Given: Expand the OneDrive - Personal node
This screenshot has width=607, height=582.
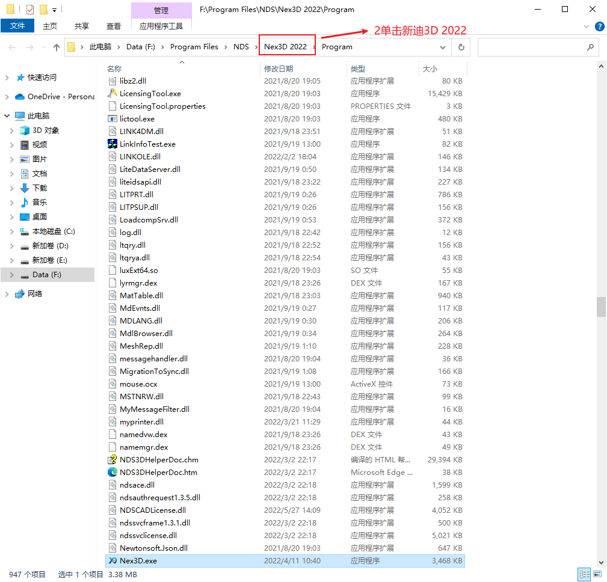Looking at the screenshot, I should (7, 97).
